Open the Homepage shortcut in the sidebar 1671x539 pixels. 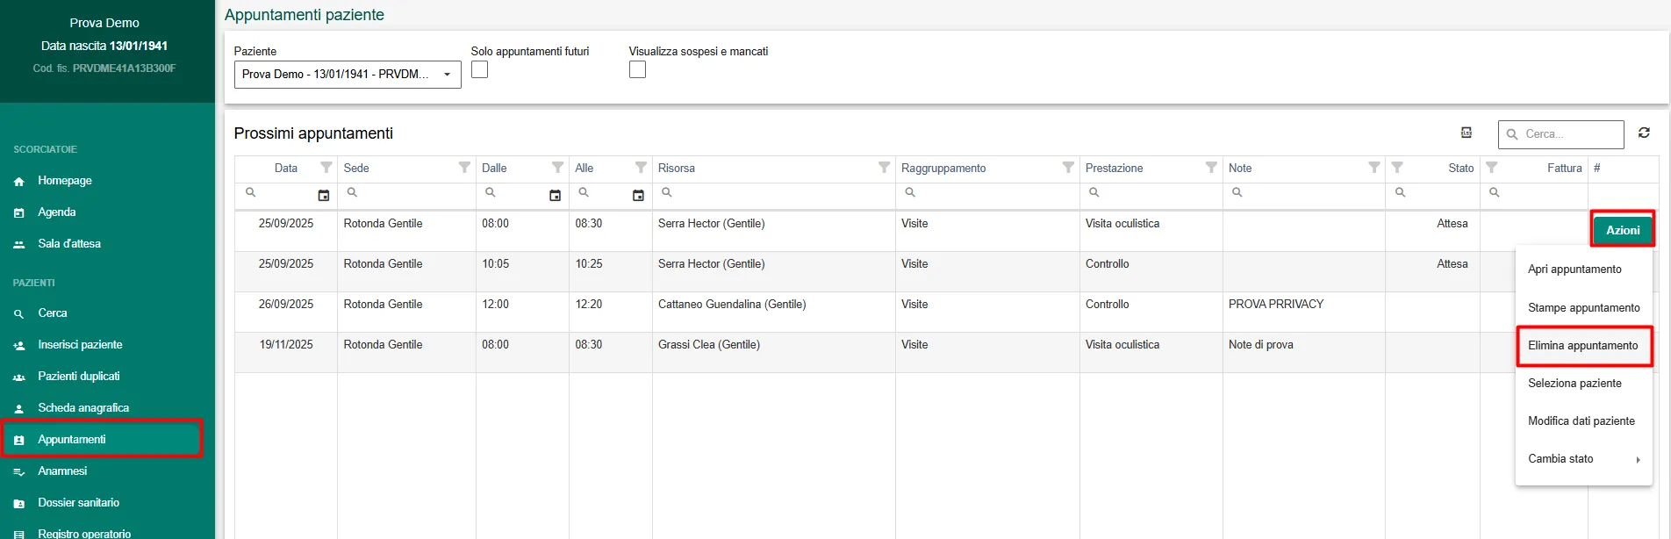[64, 181]
